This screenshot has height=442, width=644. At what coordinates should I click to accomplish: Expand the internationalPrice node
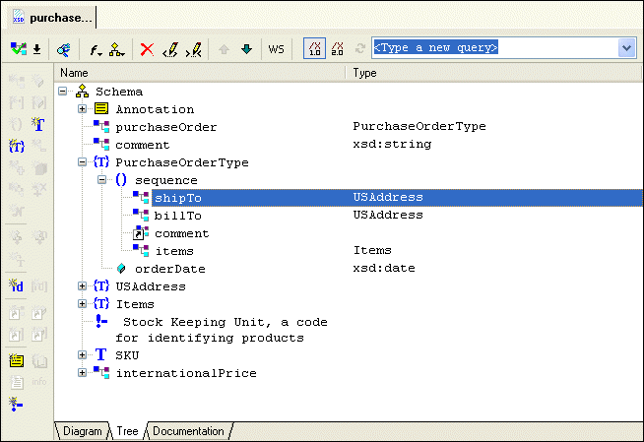83,373
